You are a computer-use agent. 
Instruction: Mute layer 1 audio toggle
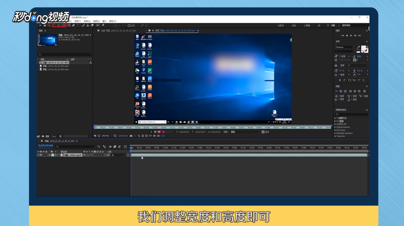[x=41, y=155]
